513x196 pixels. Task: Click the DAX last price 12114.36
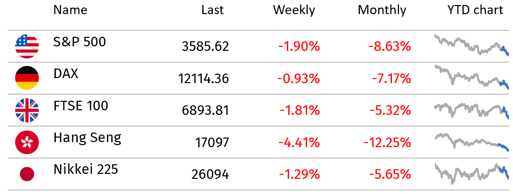pyautogui.click(x=203, y=79)
